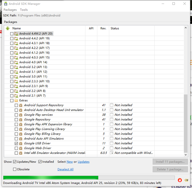This screenshot has width=192, height=188.
Task: Enable the Obsolete filter checkbox
Action: click(x=15, y=169)
